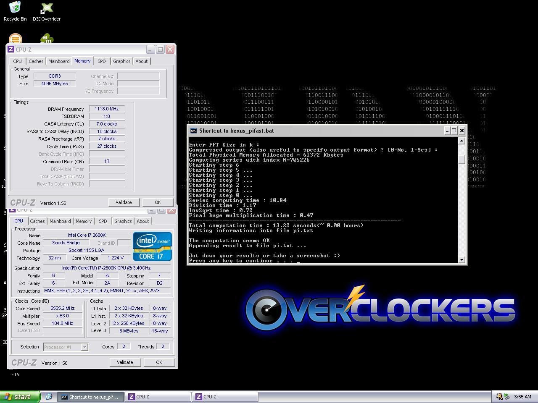The width and height of the screenshot is (538, 403).
Task: Switch to Caches tab in lower CPU-Z window
Action: 37,221
